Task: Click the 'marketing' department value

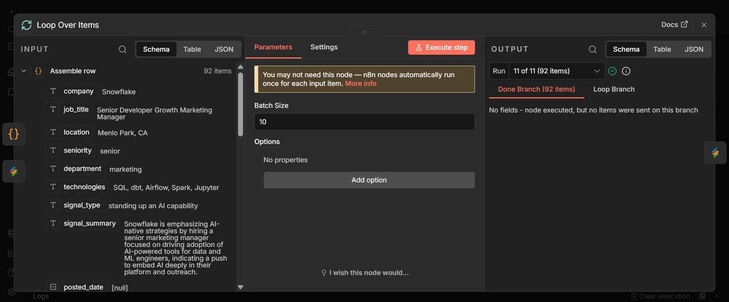Action: pos(126,169)
